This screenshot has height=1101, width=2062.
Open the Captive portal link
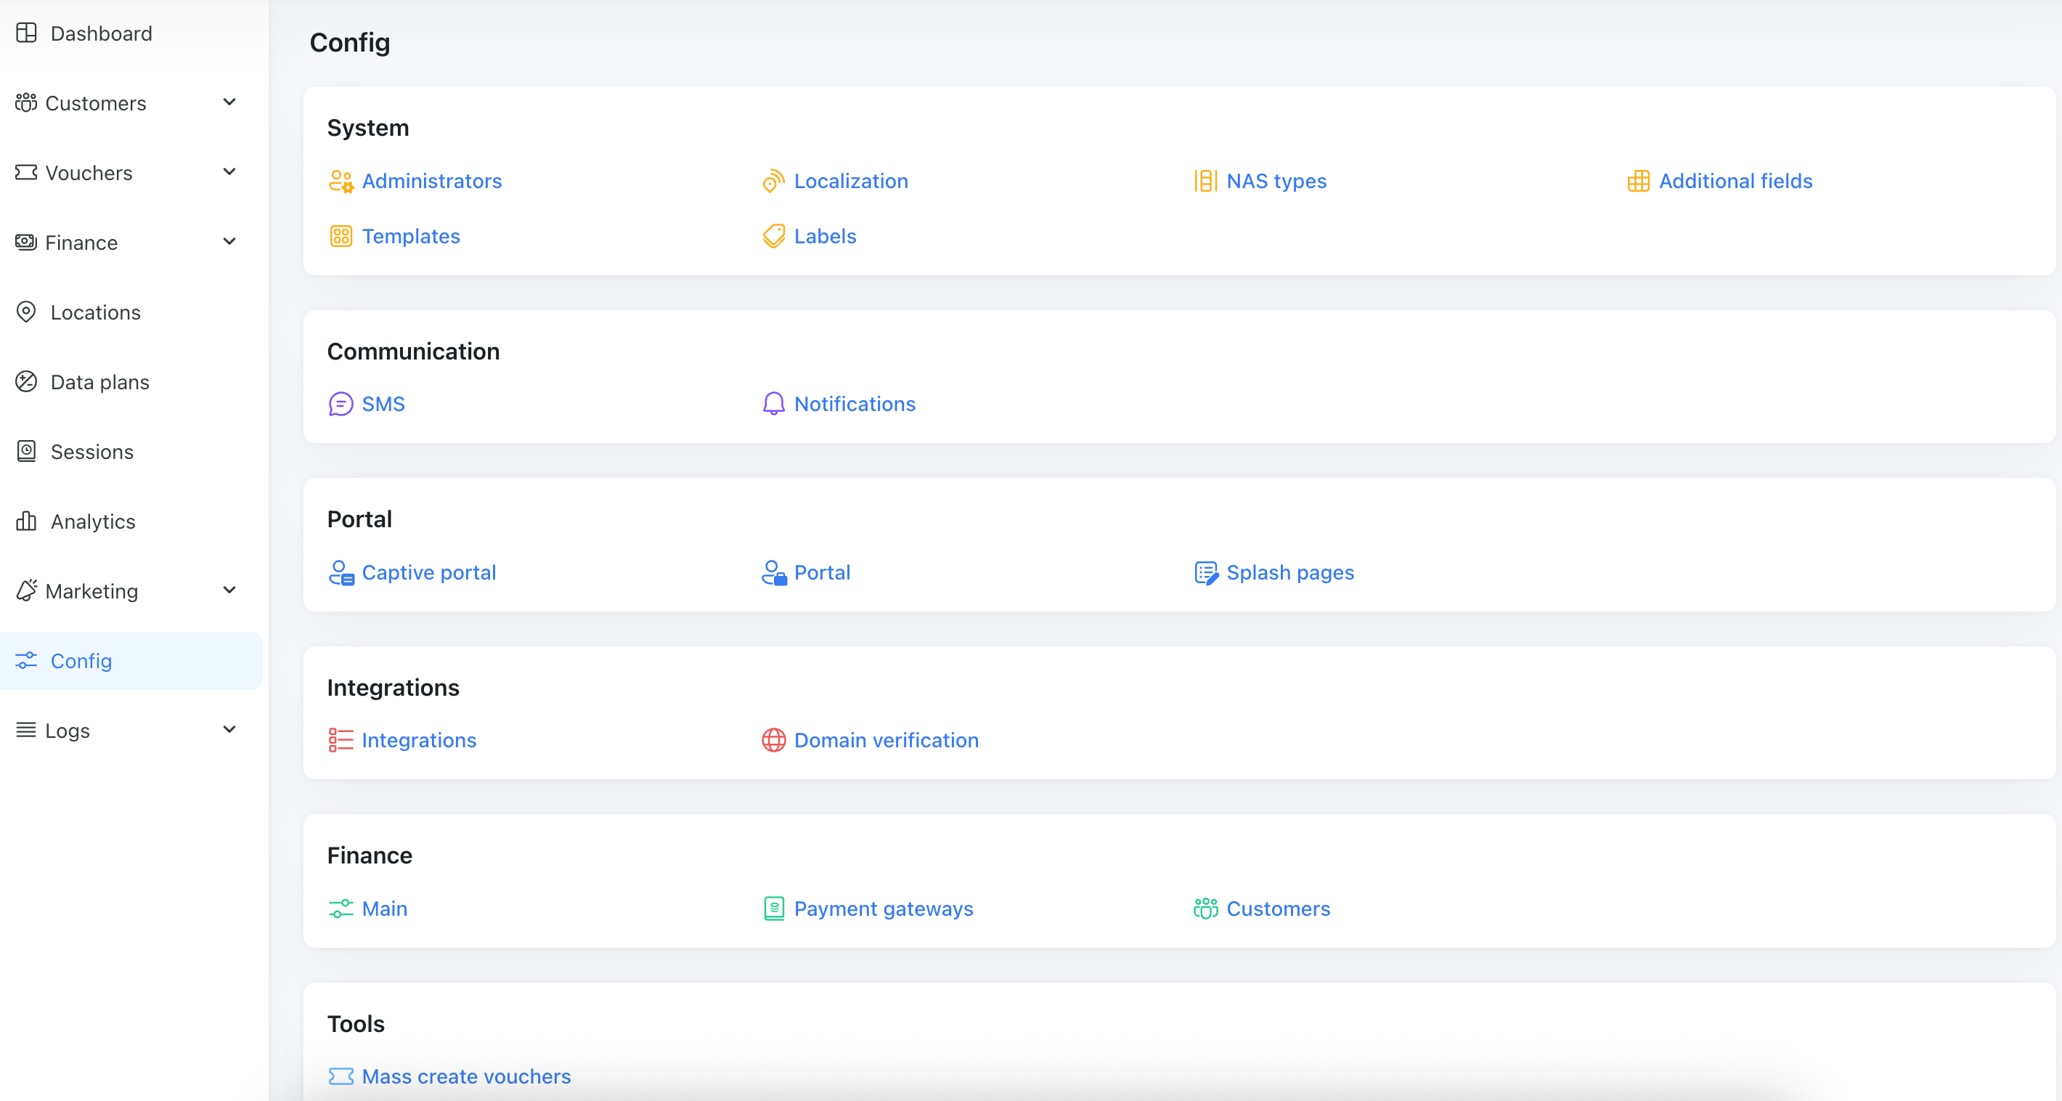click(x=429, y=573)
